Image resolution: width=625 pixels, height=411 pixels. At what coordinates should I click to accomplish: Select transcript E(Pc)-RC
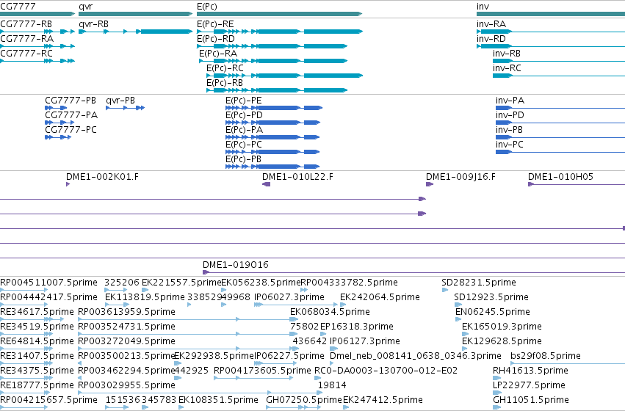[x=225, y=68]
